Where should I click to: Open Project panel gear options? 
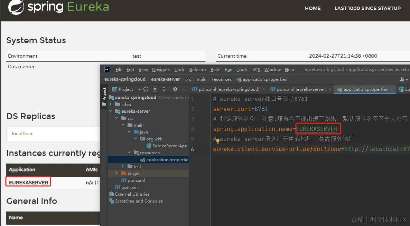click(x=175, y=89)
